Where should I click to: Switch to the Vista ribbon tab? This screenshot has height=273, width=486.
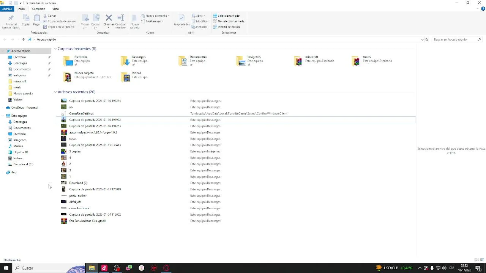pos(55,9)
